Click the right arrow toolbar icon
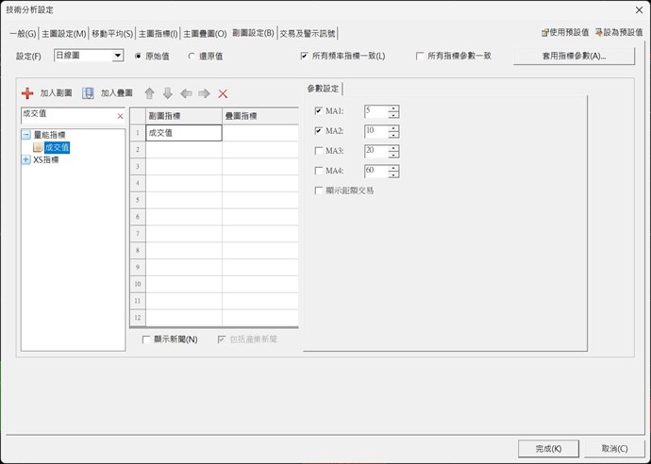The width and height of the screenshot is (651, 464). coord(204,93)
